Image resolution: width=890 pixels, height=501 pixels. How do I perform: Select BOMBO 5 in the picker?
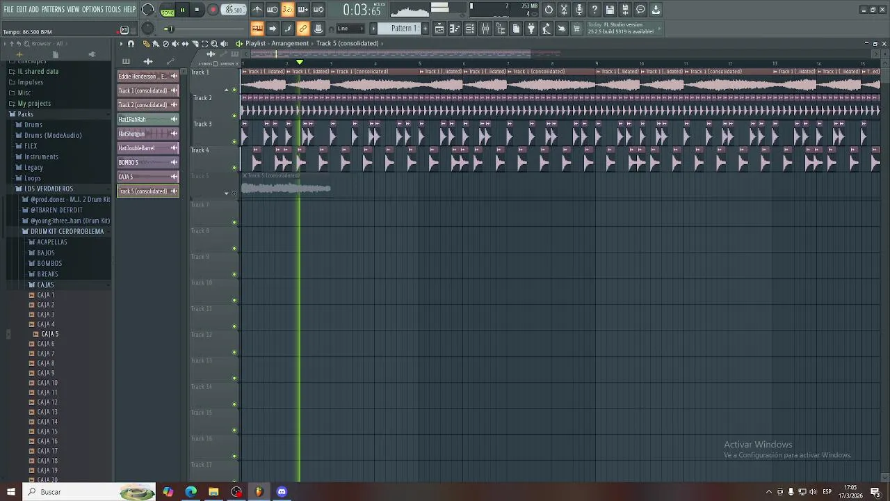pyautogui.click(x=148, y=162)
